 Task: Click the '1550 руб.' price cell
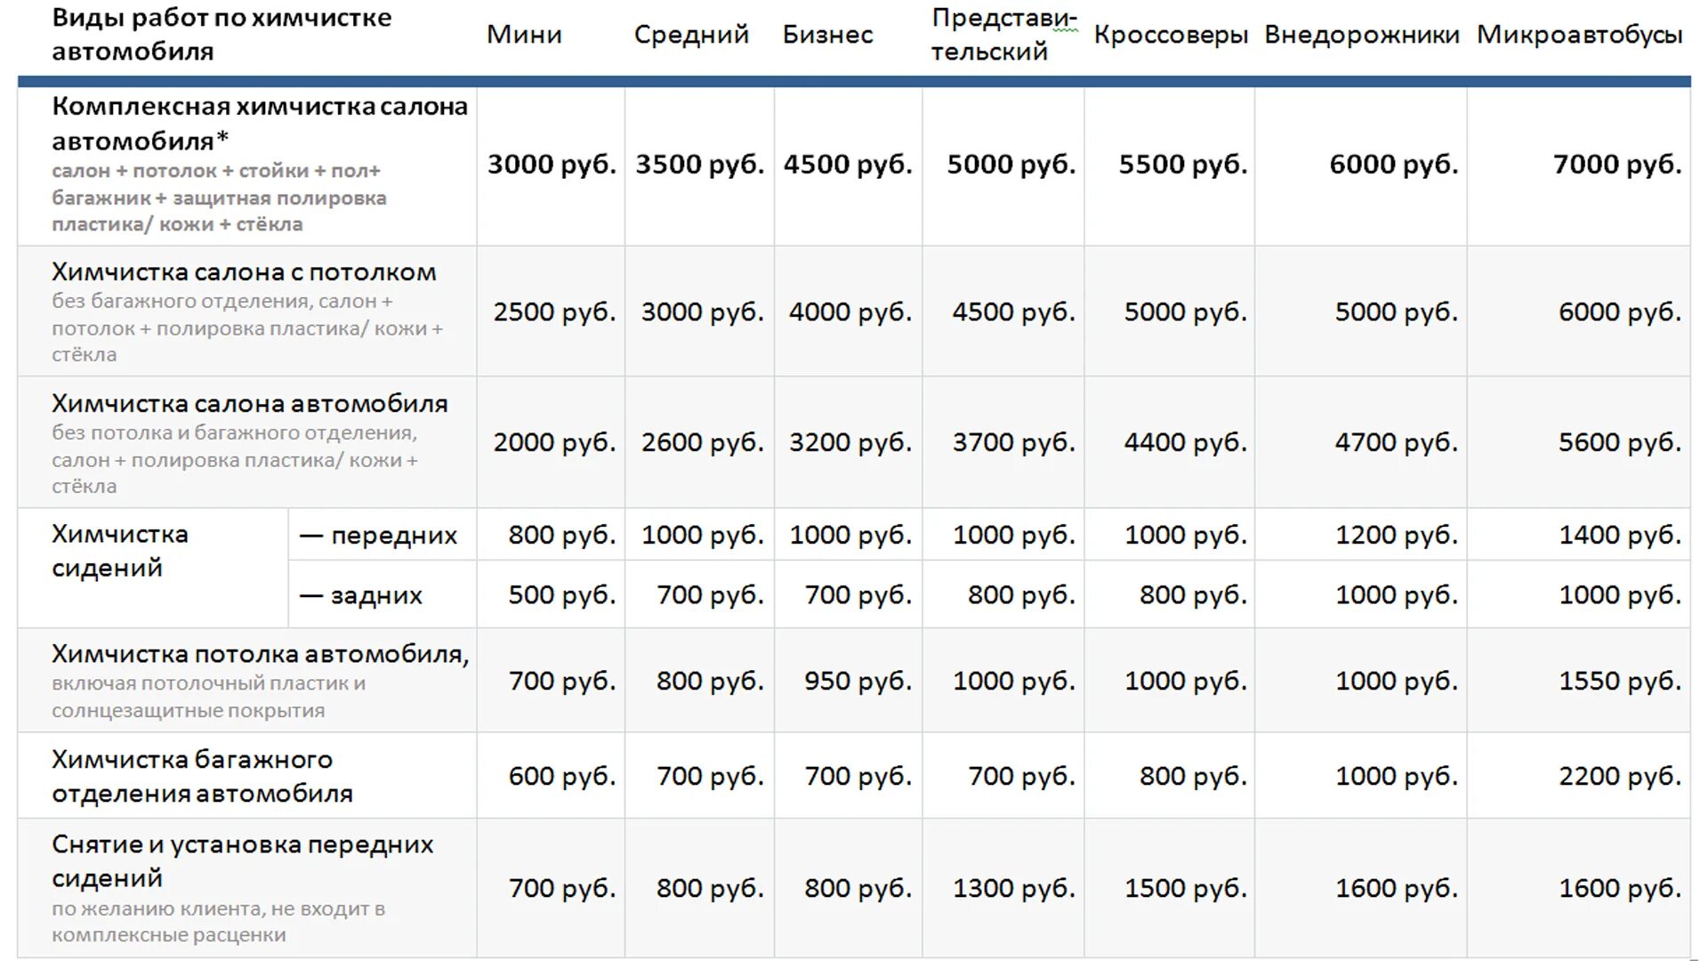click(x=1620, y=681)
